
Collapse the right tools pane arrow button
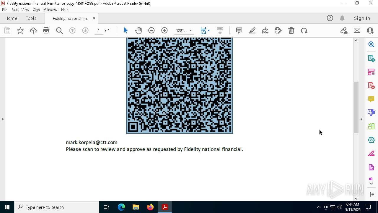point(372,194)
